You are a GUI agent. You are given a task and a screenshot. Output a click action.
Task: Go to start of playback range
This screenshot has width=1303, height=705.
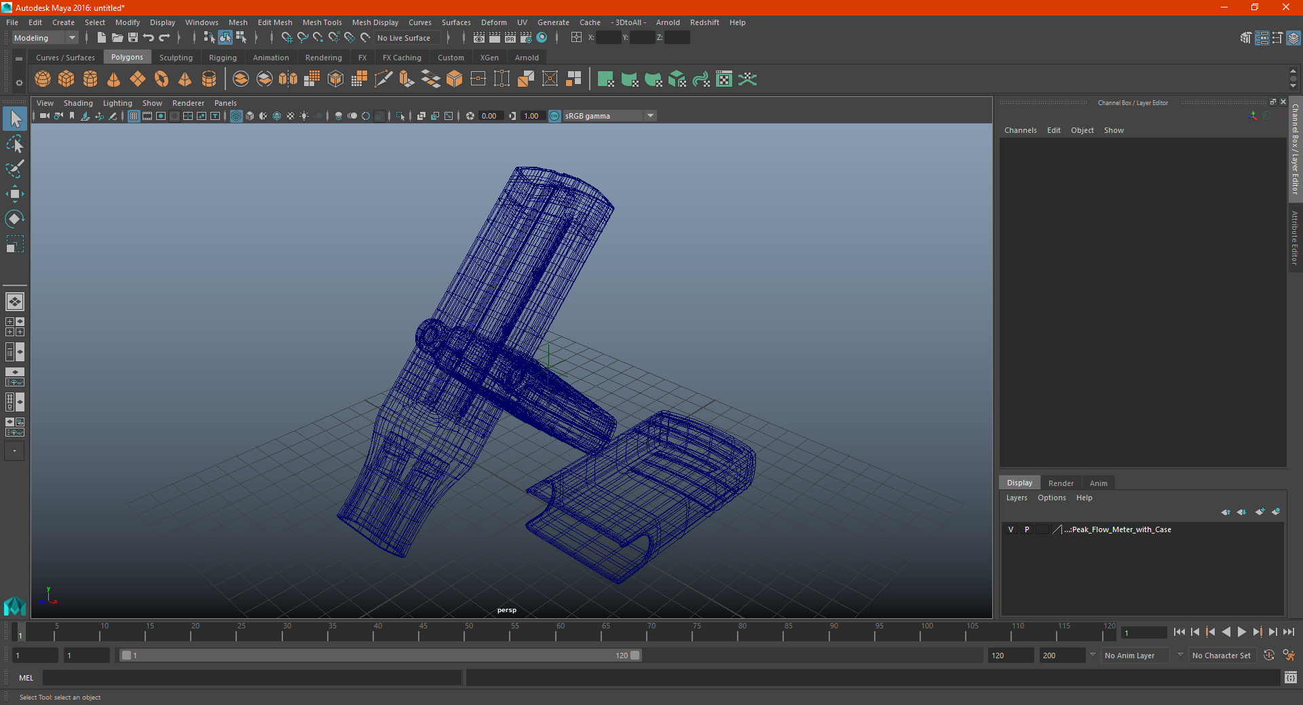(1179, 632)
